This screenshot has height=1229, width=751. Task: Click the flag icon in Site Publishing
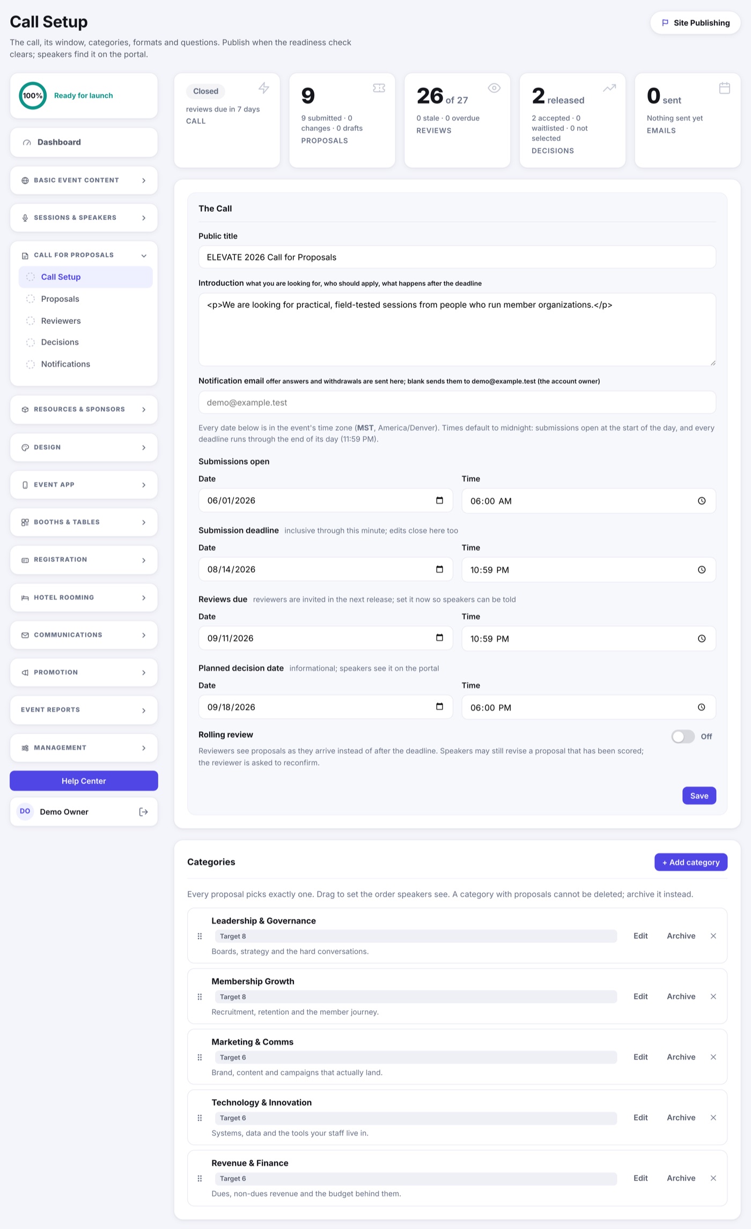pos(665,23)
